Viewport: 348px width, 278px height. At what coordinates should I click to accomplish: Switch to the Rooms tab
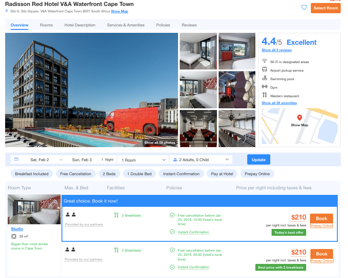pyautogui.click(x=47, y=25)
